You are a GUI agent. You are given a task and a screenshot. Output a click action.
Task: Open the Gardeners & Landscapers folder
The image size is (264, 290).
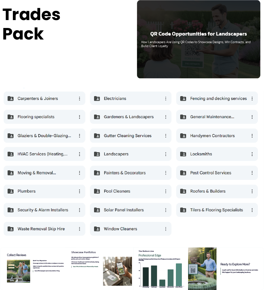(x=129, y=117)
